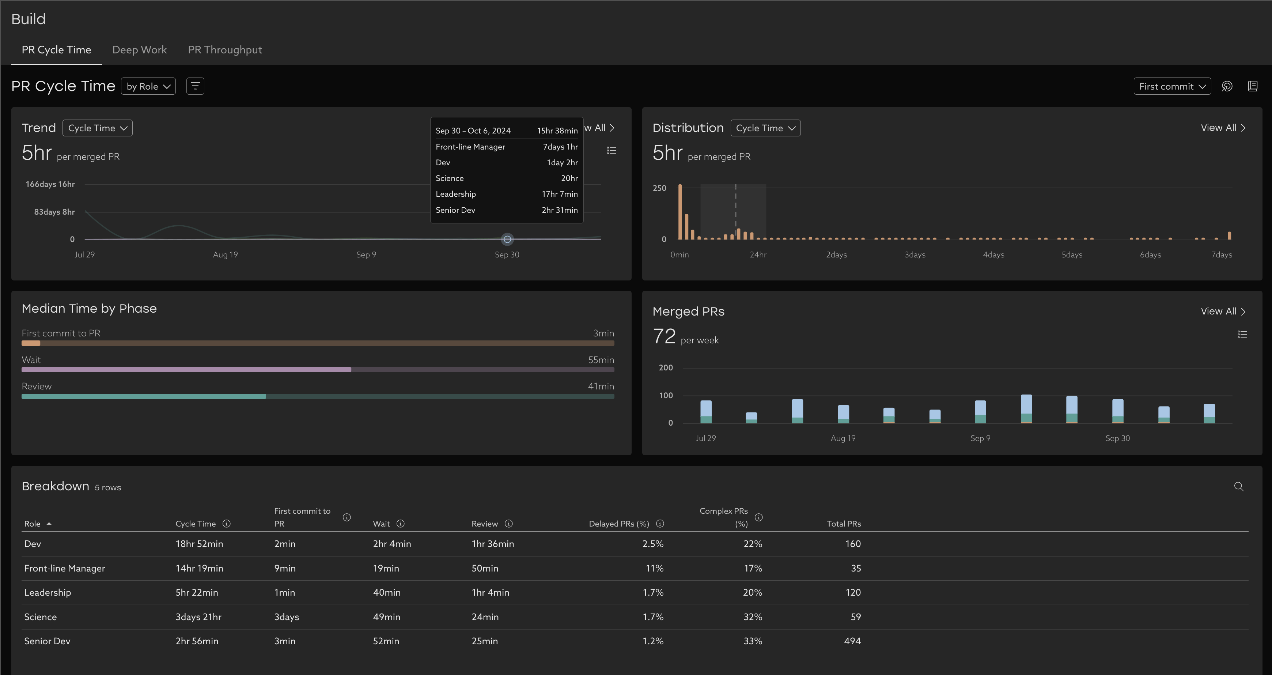Open the Distribution Cycle Time dropdown
Screen dimensions: 1272x675
[765, 128]
